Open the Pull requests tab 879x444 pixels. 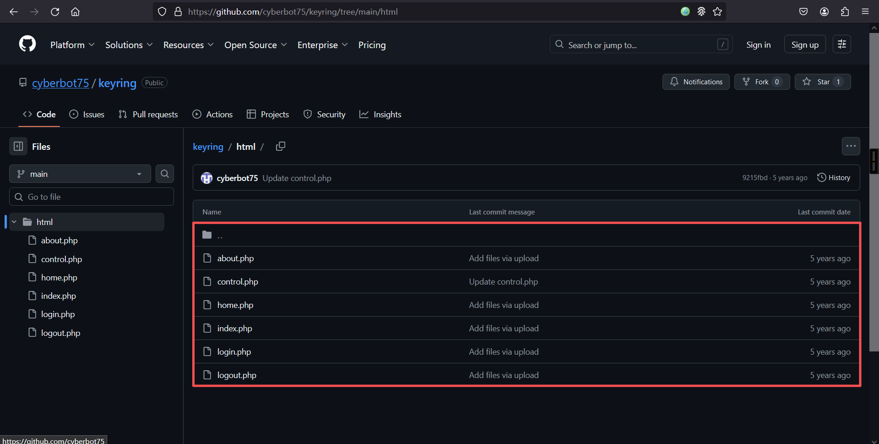pos(148,115)
